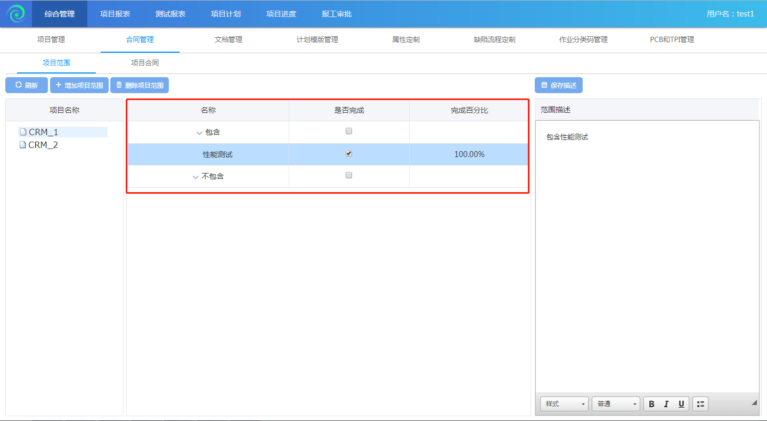
Task: Open the 普通 format dropdown
Action: 616,404
